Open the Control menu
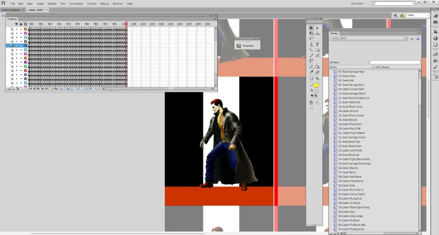The height and width of the screenshot is (235, 439). [x=91, y=3]
